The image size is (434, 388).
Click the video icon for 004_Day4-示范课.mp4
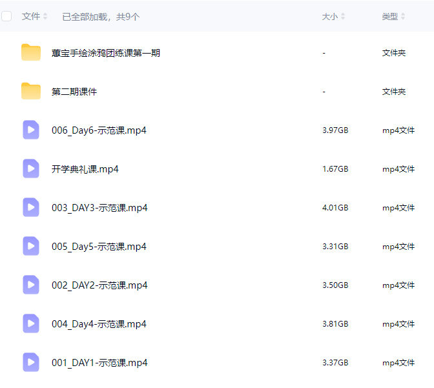[31, 323]
